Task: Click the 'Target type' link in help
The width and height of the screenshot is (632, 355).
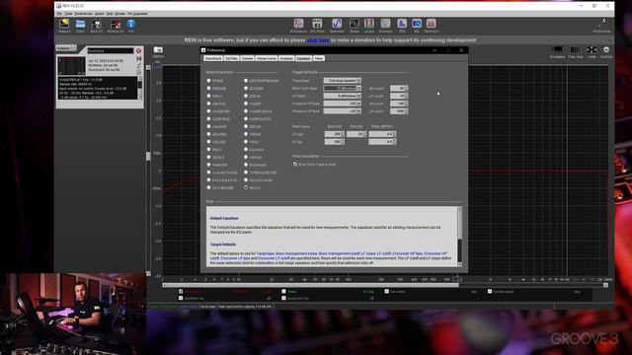Action: pyautogui.click(x=266, y=253)
